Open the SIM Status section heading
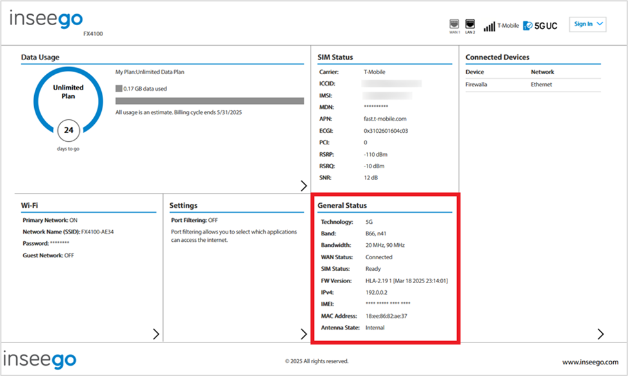The height and width of the screenshot is (376, 628). click(x=335, y=57)
